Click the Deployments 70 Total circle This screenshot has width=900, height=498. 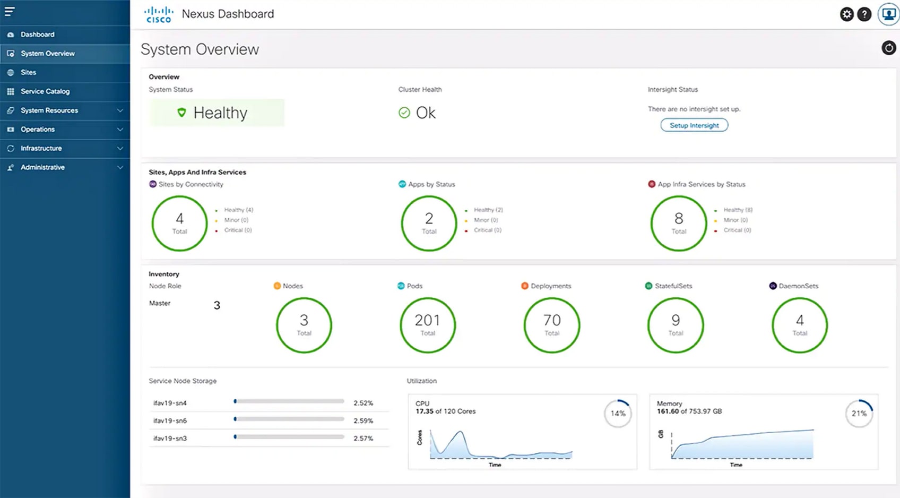click(552, 325)
